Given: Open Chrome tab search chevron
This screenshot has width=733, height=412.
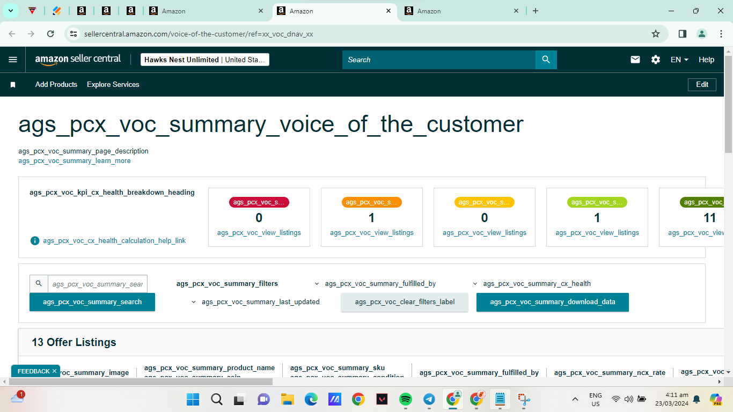Looking at the screenshot, I should [10, 11].
